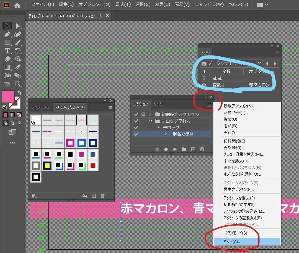The height and width of the screenshot is (253, 299).
Task: Select the Pen tool
Action: click(x=7, y=34)
